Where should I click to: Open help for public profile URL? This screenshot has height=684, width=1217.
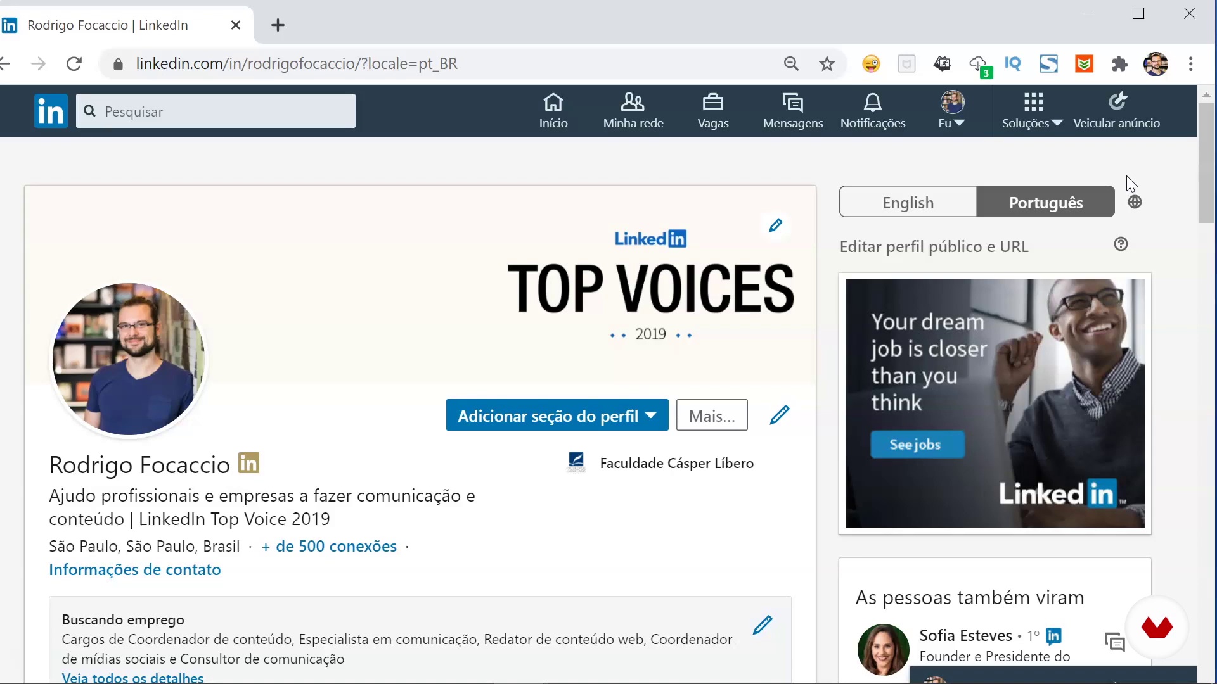pos(1121,244)
